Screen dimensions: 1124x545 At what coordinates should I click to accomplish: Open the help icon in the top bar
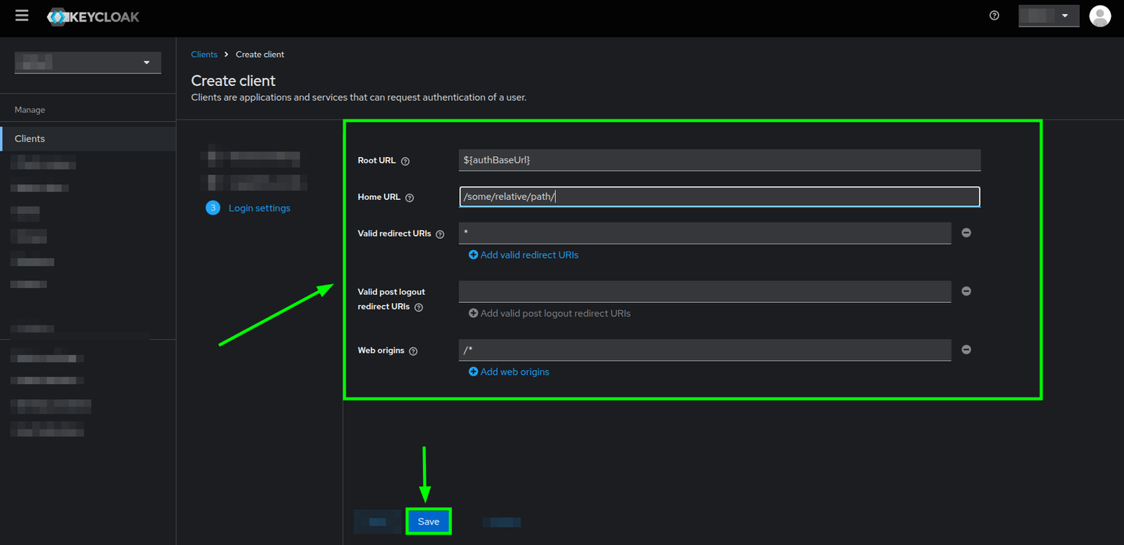993,15
